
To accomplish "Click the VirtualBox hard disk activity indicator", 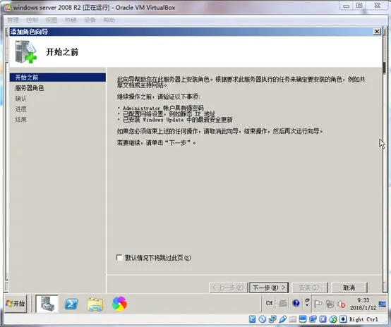I will click(252, 319).
